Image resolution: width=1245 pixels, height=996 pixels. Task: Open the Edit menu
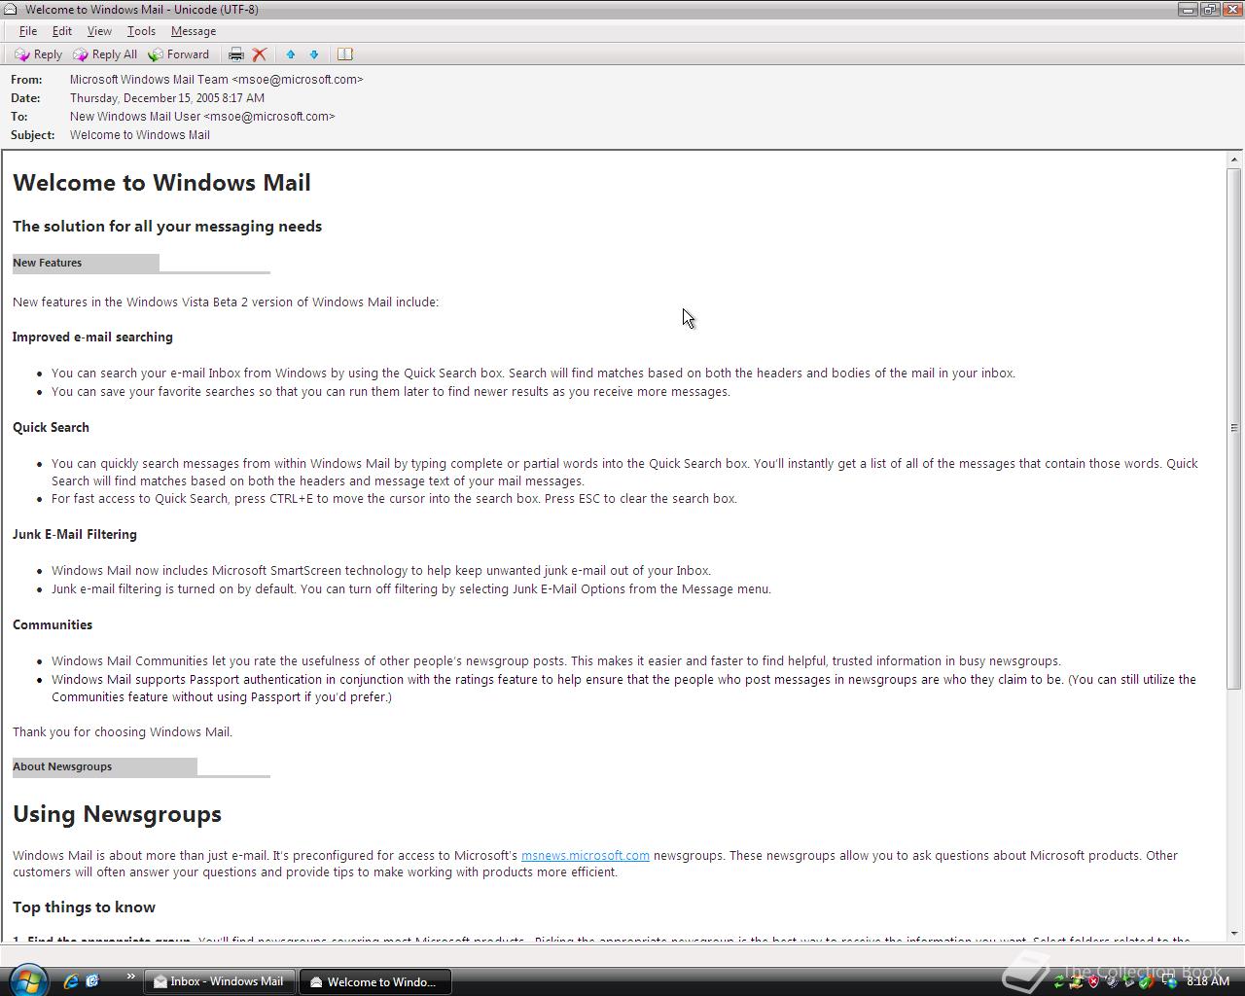62,31
